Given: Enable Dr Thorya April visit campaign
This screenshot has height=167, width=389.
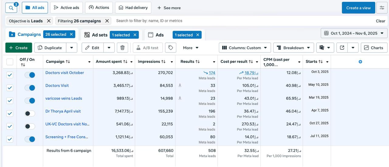Looking at the screenshot, I should tap(30, 113).
